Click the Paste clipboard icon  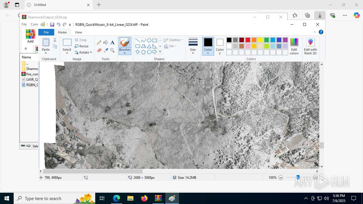pyautogui.click(x=46, y=42)
